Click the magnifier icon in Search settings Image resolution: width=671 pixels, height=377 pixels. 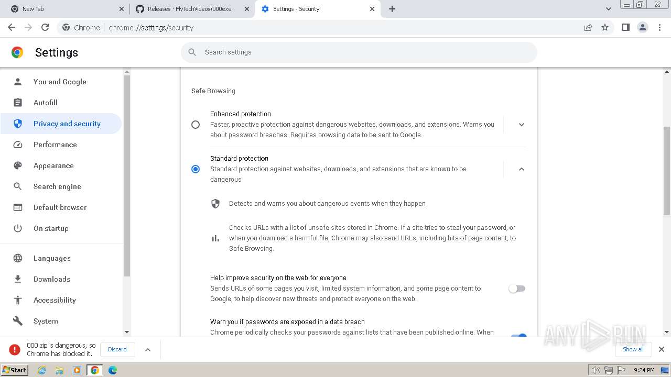[x=192, y=52]
